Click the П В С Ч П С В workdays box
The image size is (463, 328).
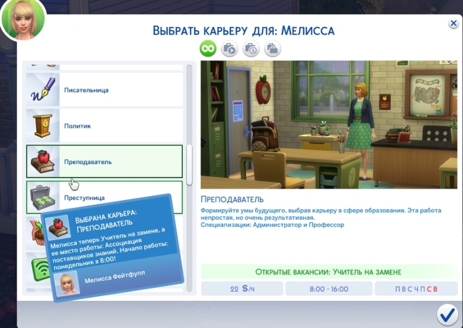(416, 289)
